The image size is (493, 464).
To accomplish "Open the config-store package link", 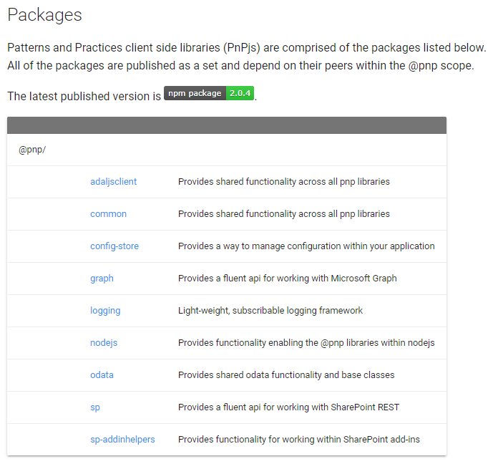I will pyautogui.click(x=114, y=246).
